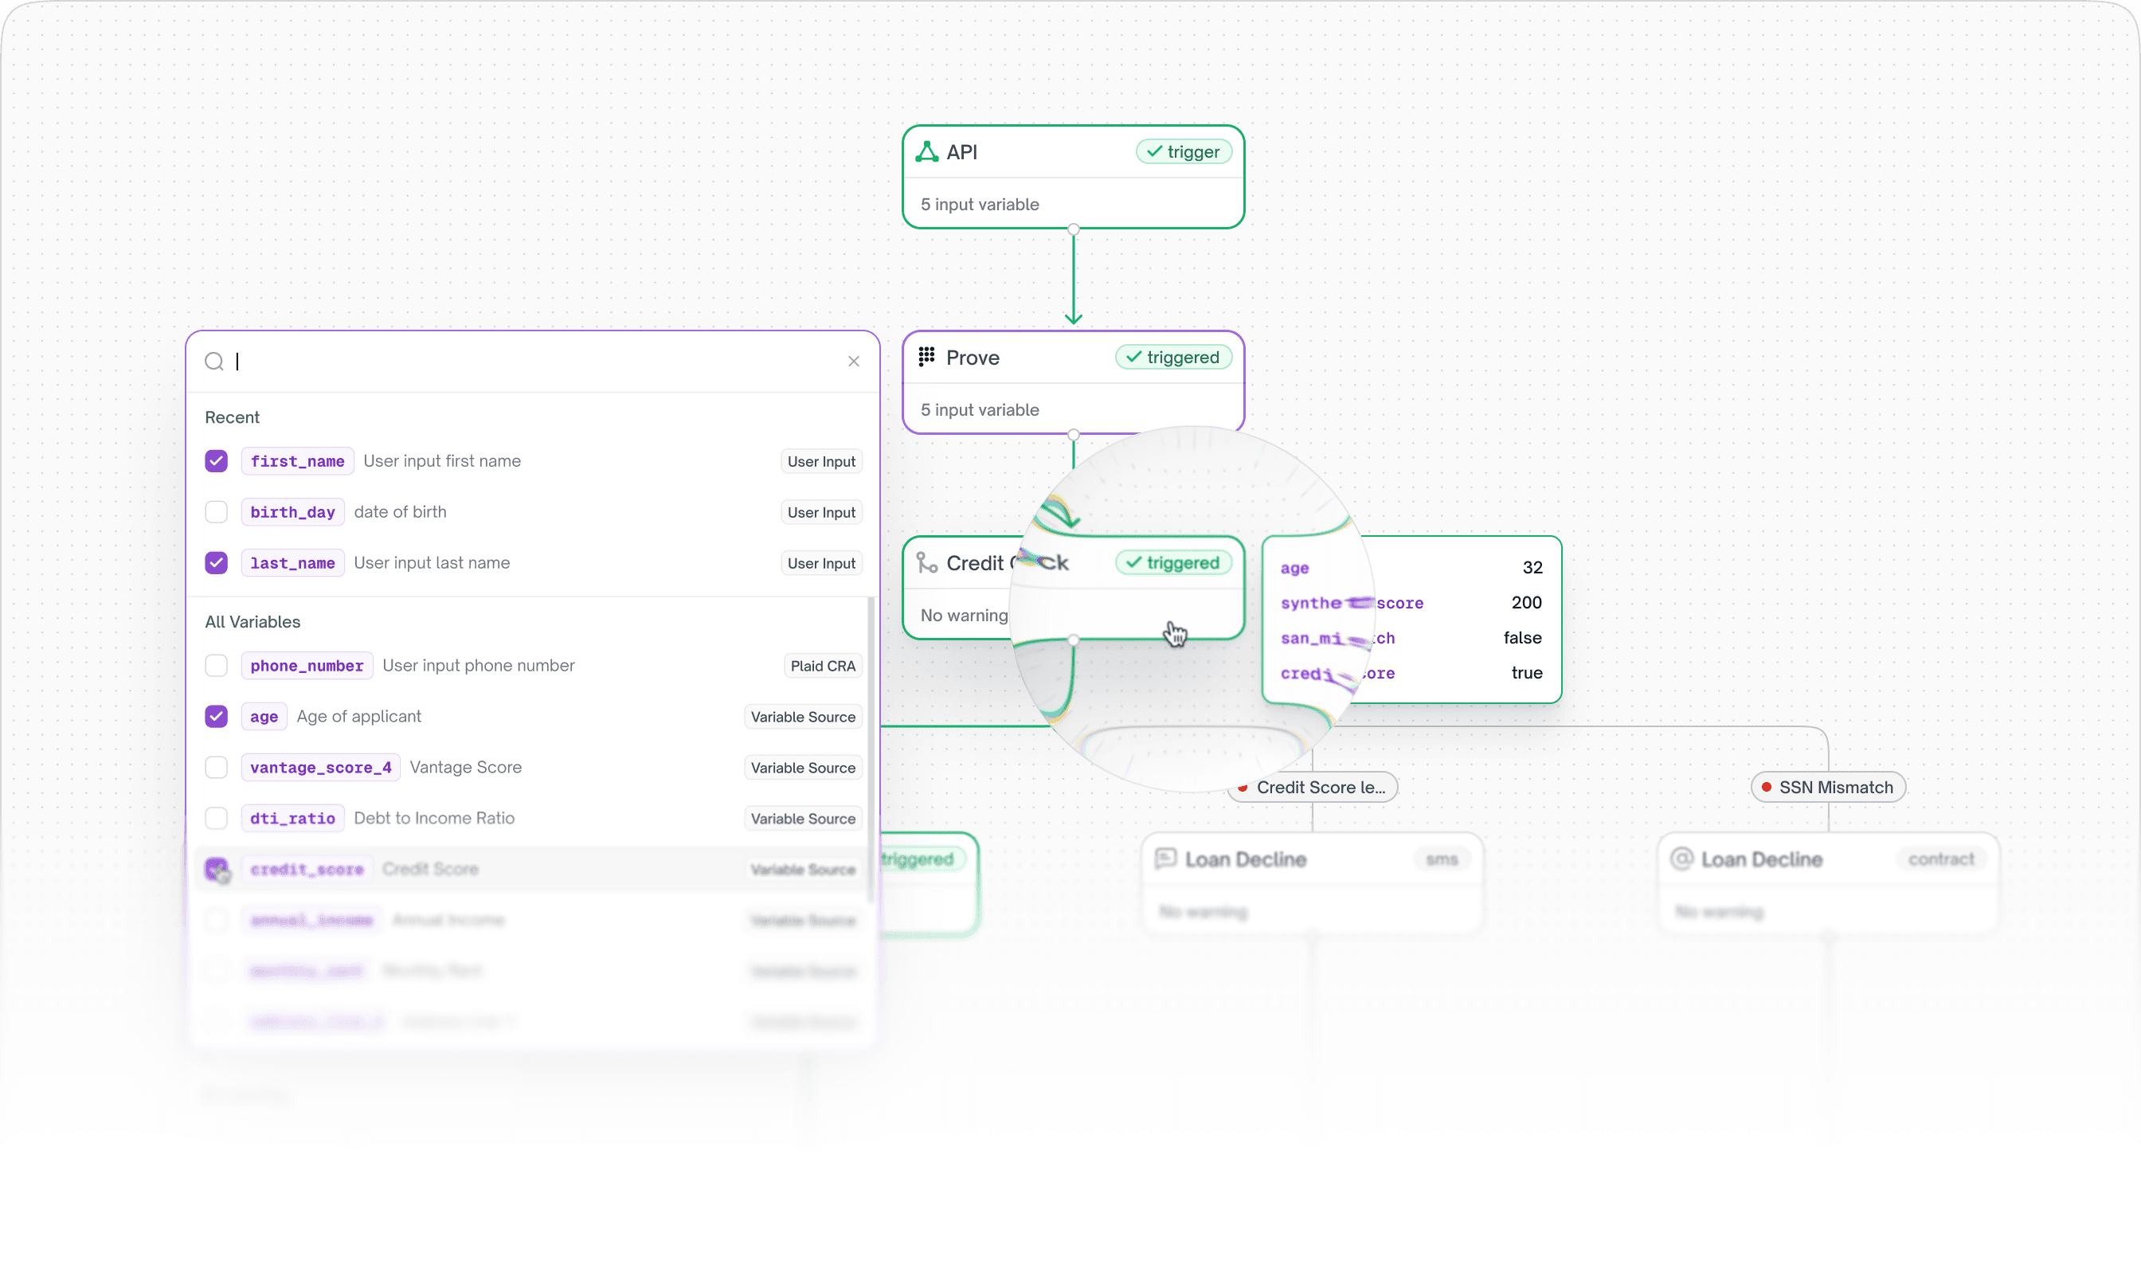Click the API node triangle icon

point(926,152)
